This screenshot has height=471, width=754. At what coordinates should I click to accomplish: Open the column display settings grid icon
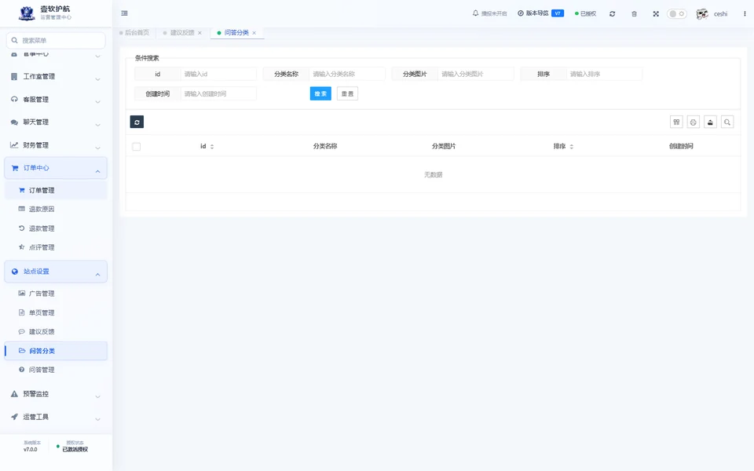point(676,122)
